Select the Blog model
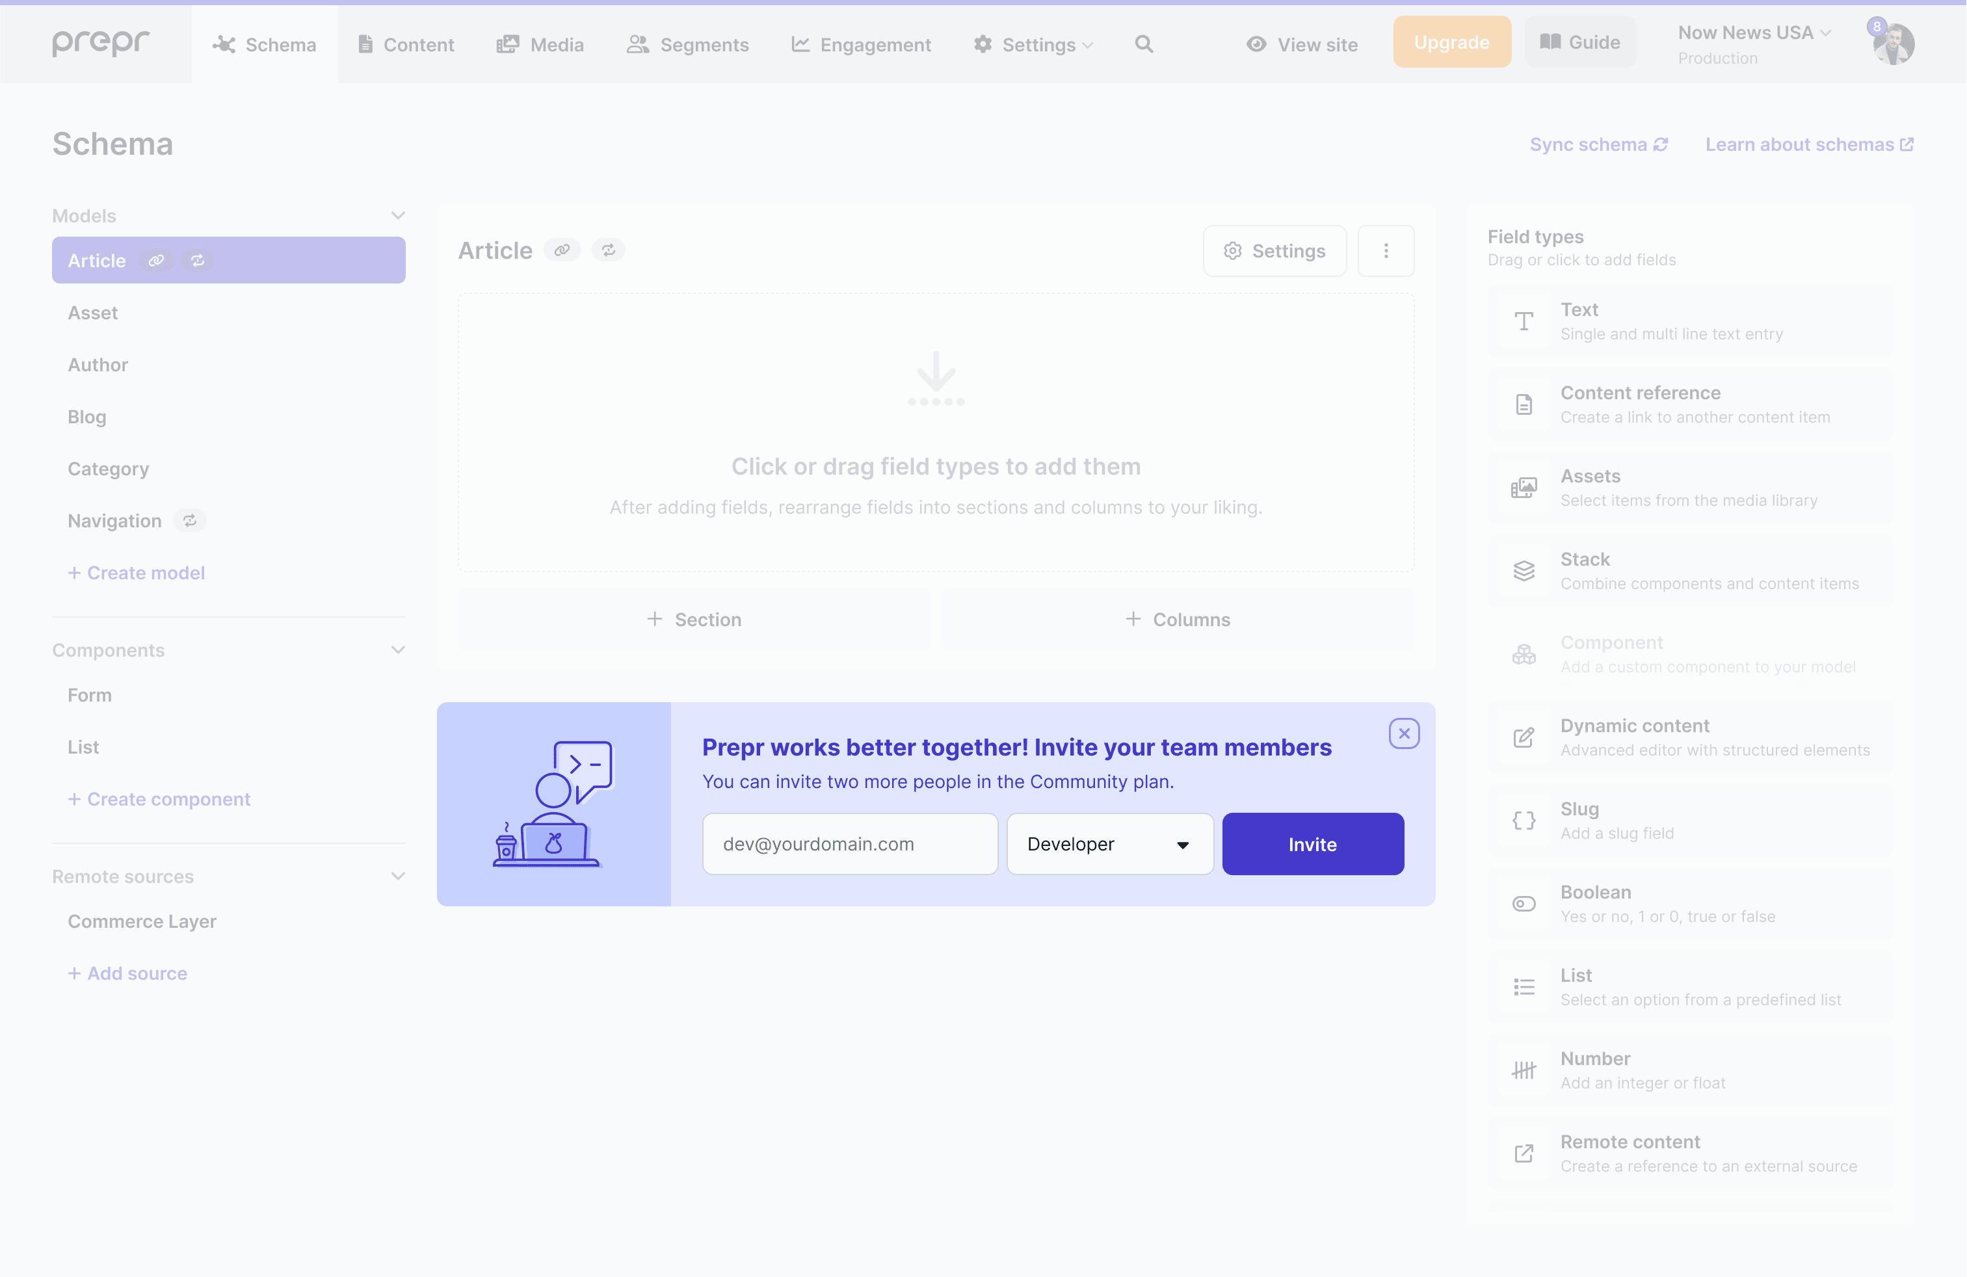 click(229, 417)
